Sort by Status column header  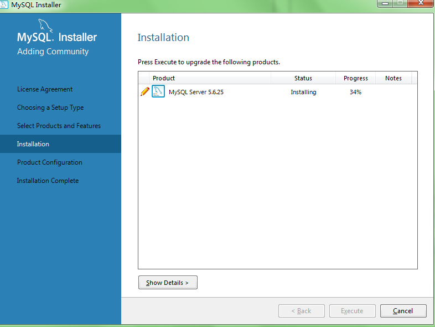(303, 78)
